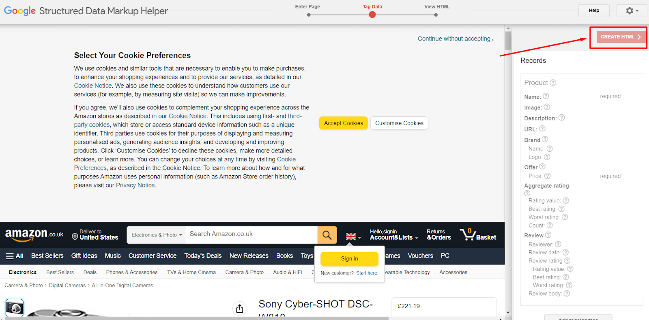Open the settings gear menu
Screen dimensions: 649x320
pos(631,11)
